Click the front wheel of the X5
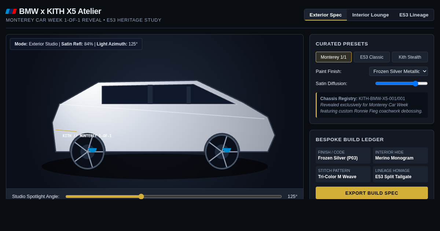Viewport: 440px width, 231px height. (x=88, y=151)
